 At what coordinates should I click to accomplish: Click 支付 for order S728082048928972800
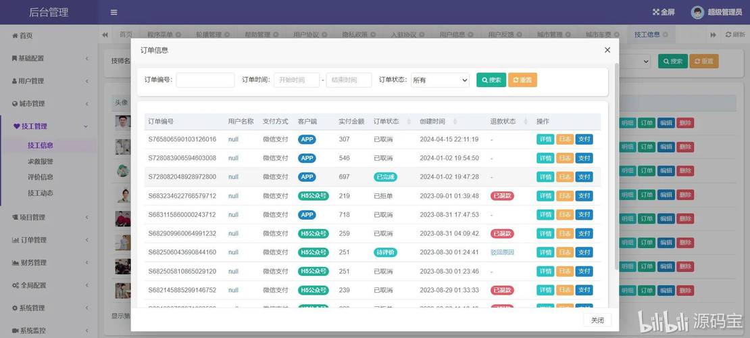click(584, 176)
